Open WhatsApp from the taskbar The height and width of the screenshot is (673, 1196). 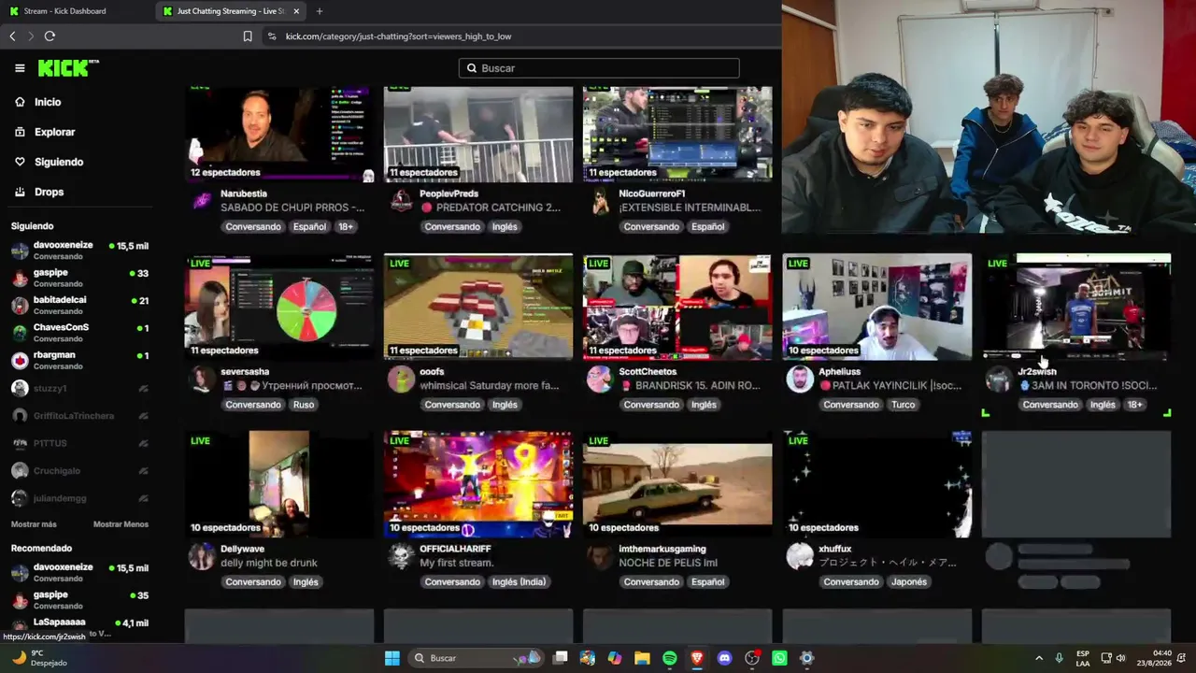[x=779, y=658]
